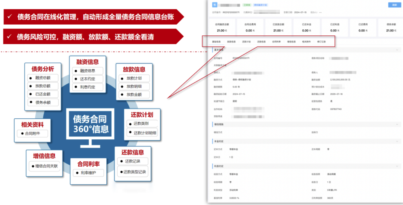Switch to the 放款信息 tab

point(231,42)
